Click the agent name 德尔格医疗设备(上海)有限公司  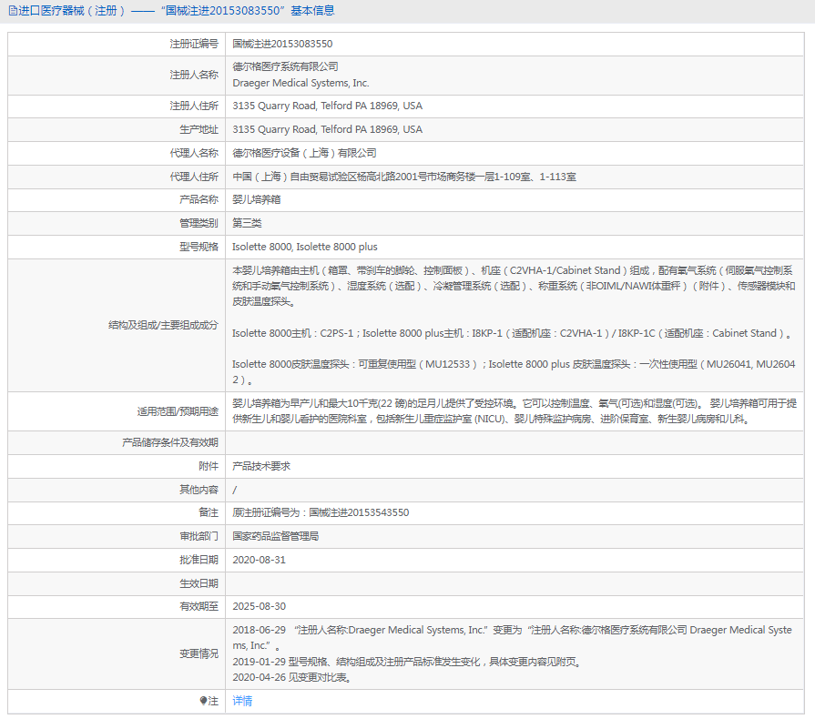tap(304, 153)
